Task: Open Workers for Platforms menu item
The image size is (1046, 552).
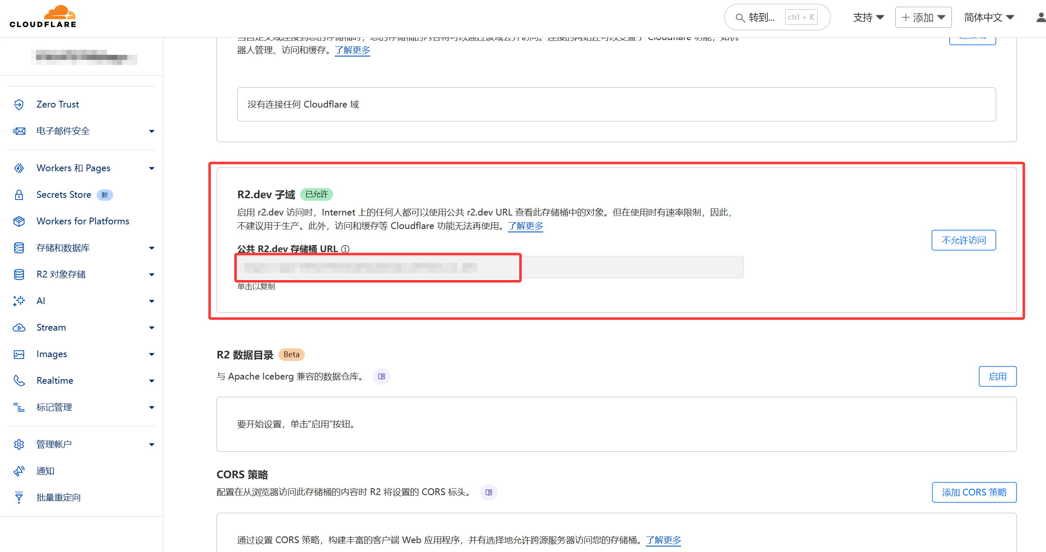Action: (x=83, y=221)
